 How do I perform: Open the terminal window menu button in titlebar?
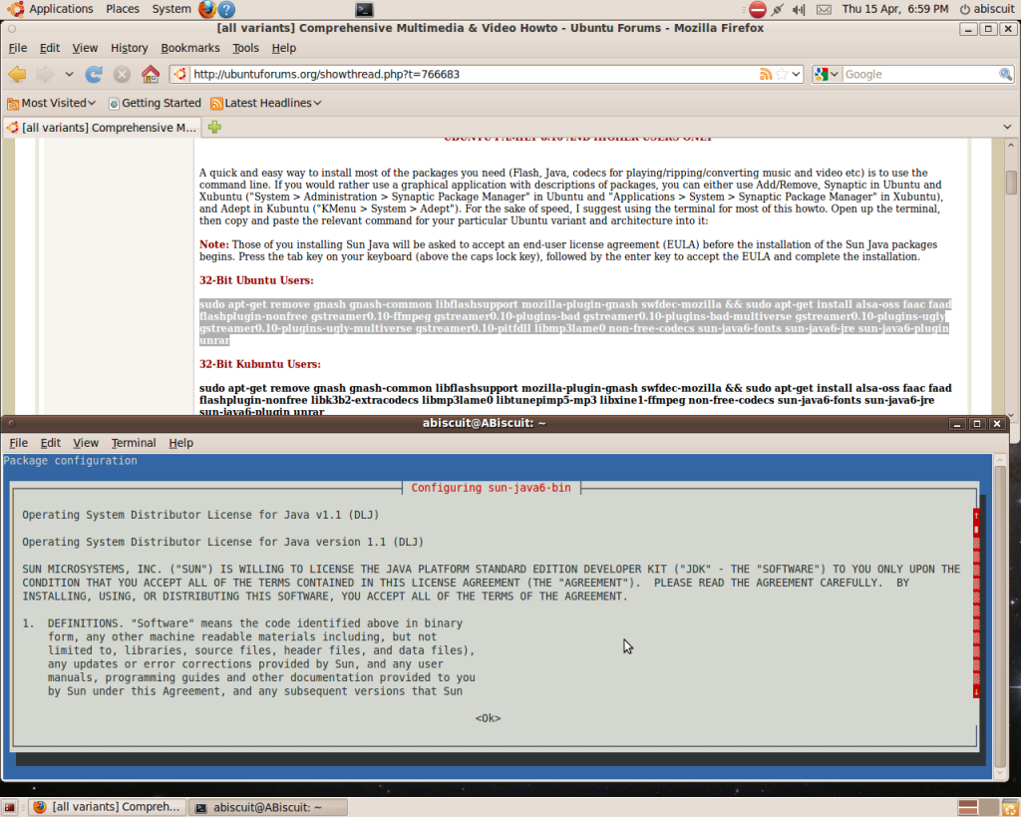coord(12,424)
